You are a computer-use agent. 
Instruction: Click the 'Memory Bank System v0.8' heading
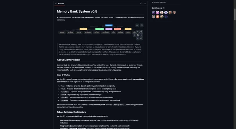tap(77, 11)
